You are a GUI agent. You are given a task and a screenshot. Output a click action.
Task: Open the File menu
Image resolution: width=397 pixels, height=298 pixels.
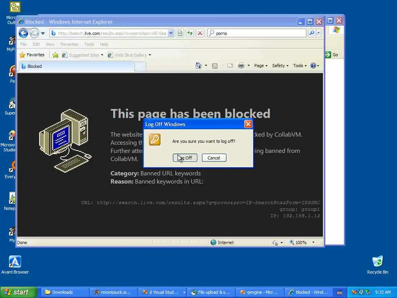point(23,44)
